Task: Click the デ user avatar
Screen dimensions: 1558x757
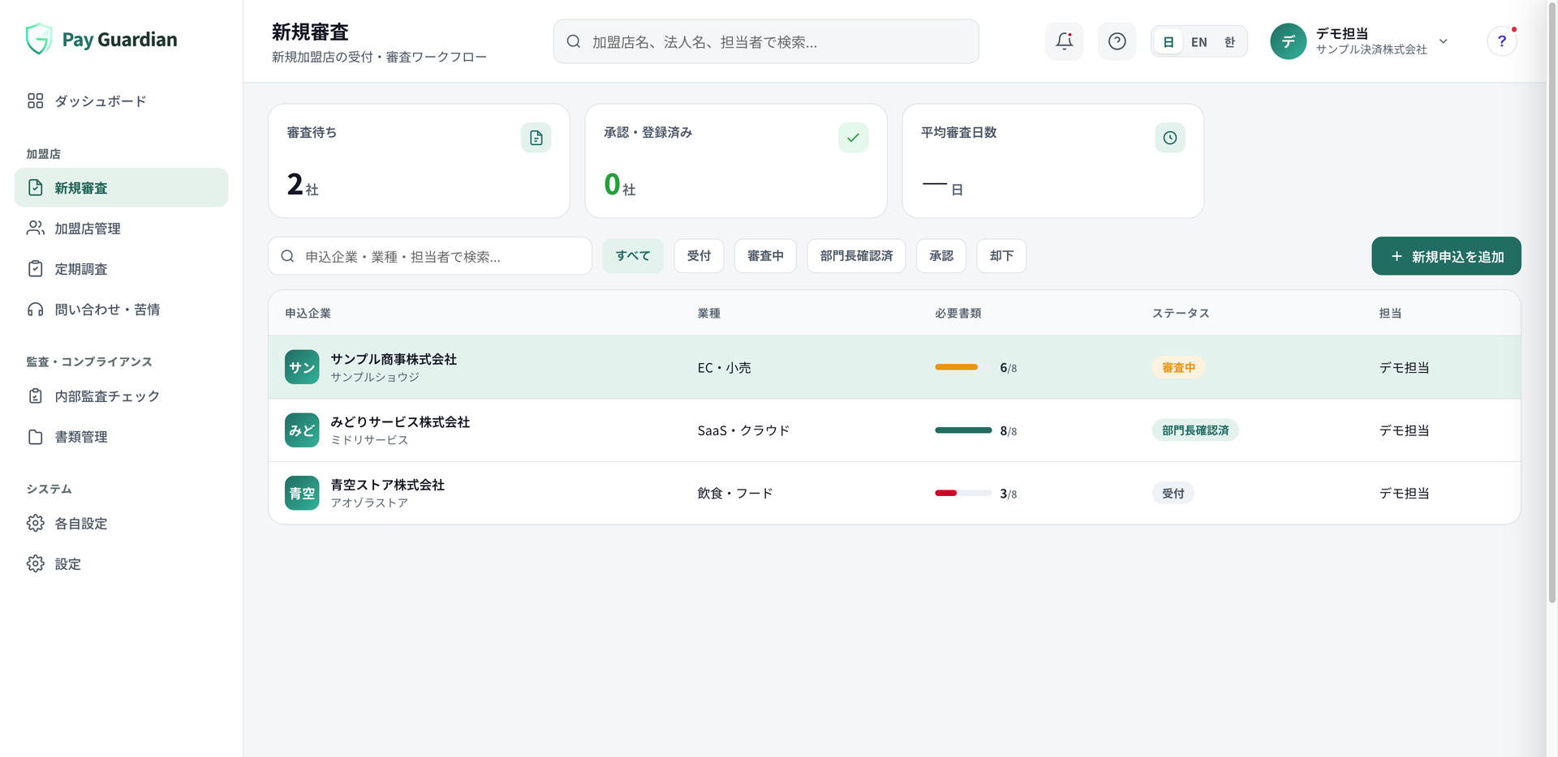Action: pos(1288,41)
